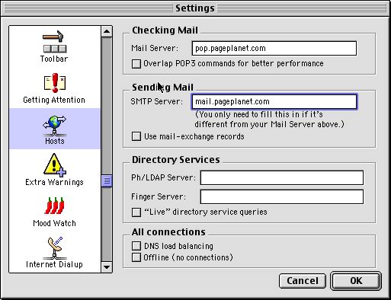The height and width of the screenshot is (300, 391).
Task: Open Mood Watch chili peppers icon
Action: click(54, 206)
